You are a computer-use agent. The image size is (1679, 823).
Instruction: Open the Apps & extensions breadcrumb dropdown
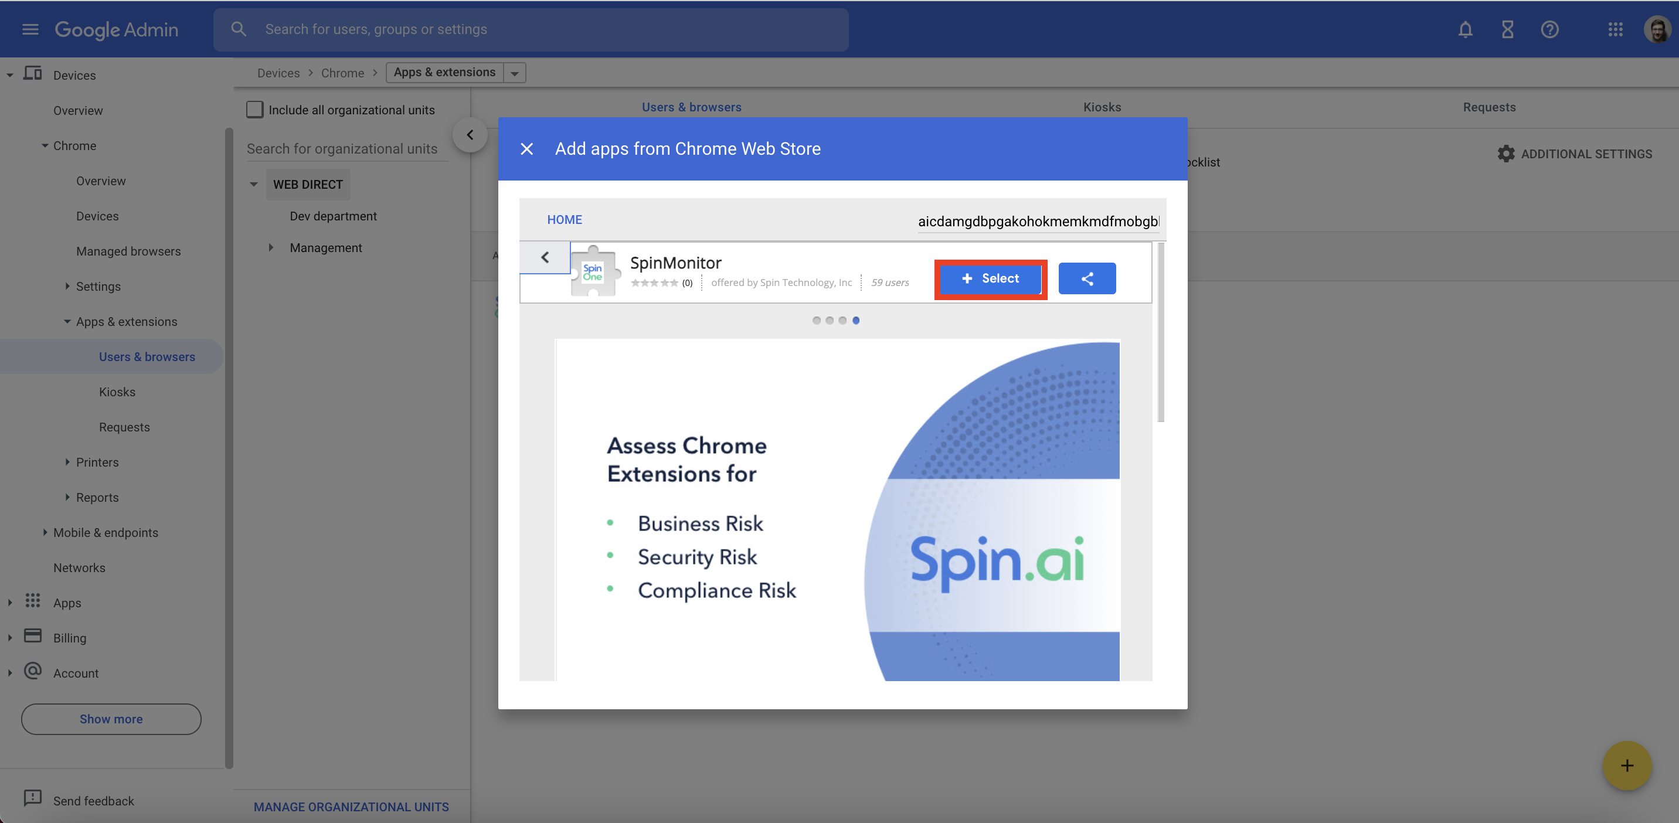point(514,73)
